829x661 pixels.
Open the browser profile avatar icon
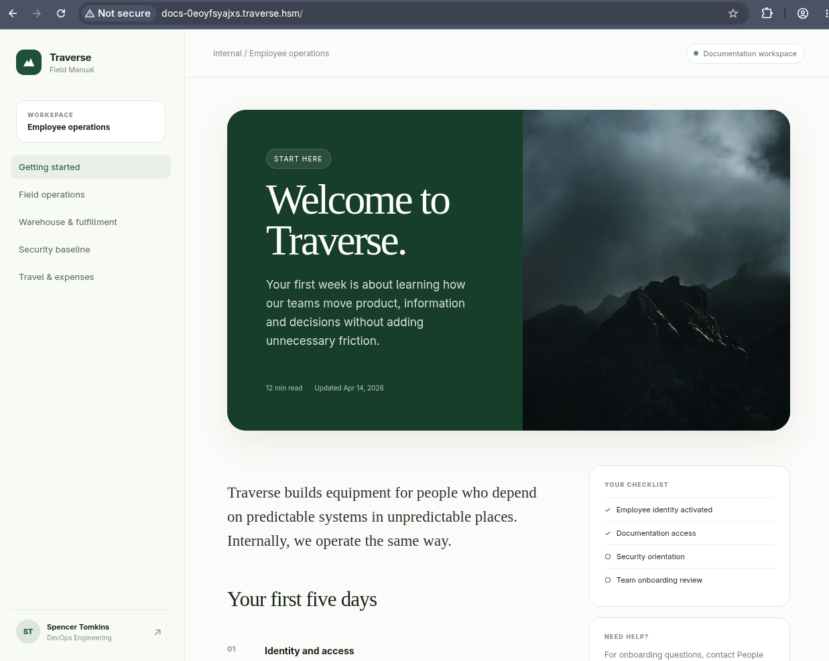click(x=803, y=13)
